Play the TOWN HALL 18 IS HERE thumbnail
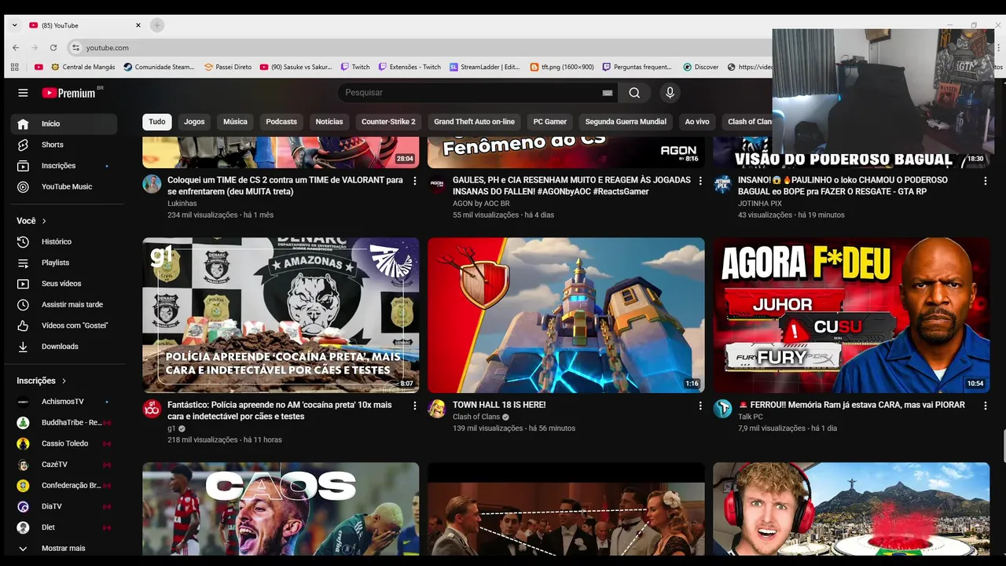This screenshot has height=566, width=1006. [566, 315]
